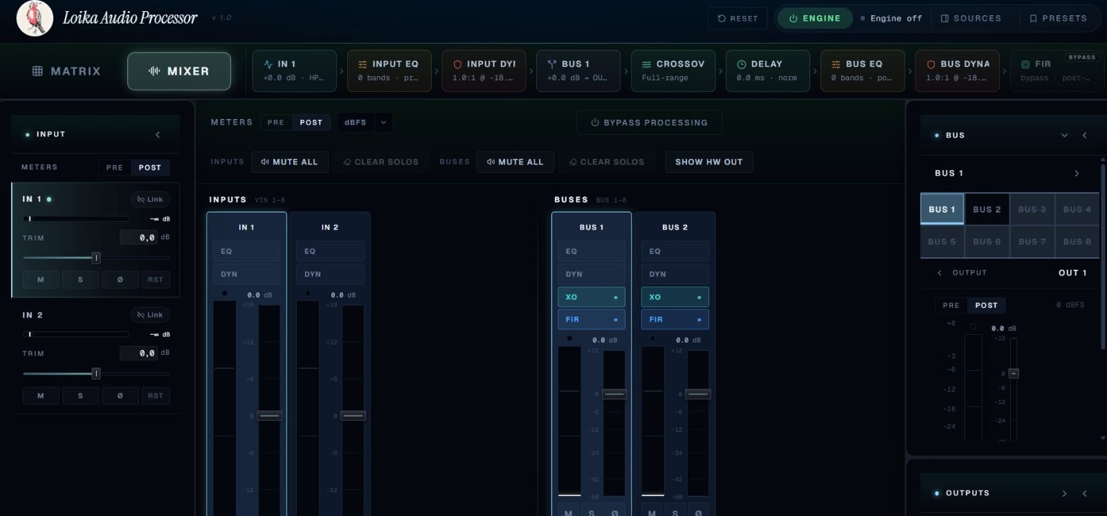This screenshot has width=1107, height=516.
Task: Toggle phase invert on IN 2 sidebar
Action: coord(120,396)
